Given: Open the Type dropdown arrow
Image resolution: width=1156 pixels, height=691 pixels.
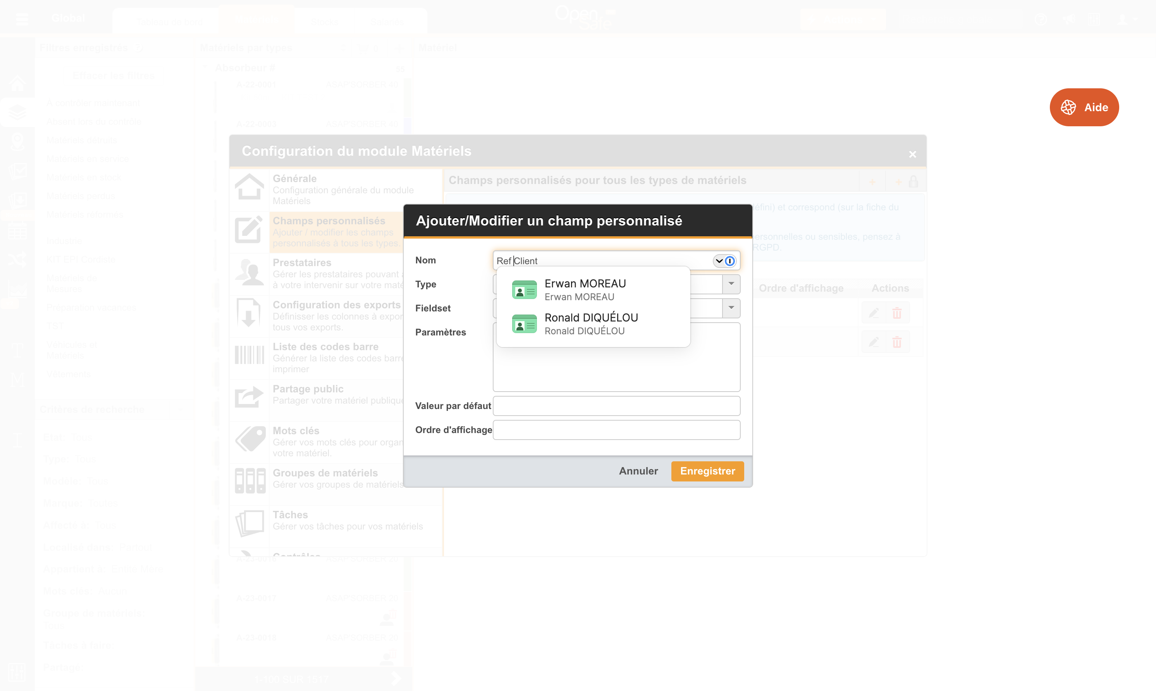Looking at the screenshot, I should point(731,284).
